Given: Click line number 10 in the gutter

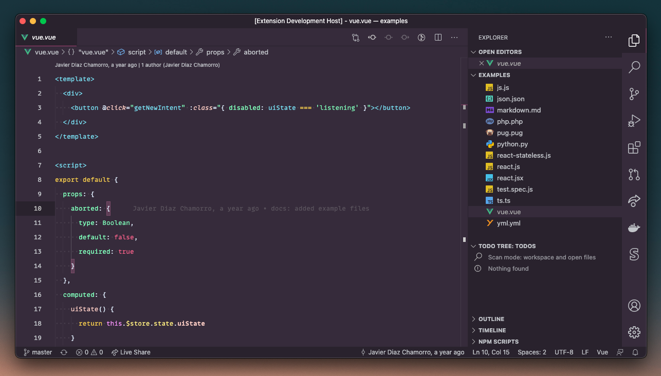Looking at the screenshot, I should click(38, 209).
